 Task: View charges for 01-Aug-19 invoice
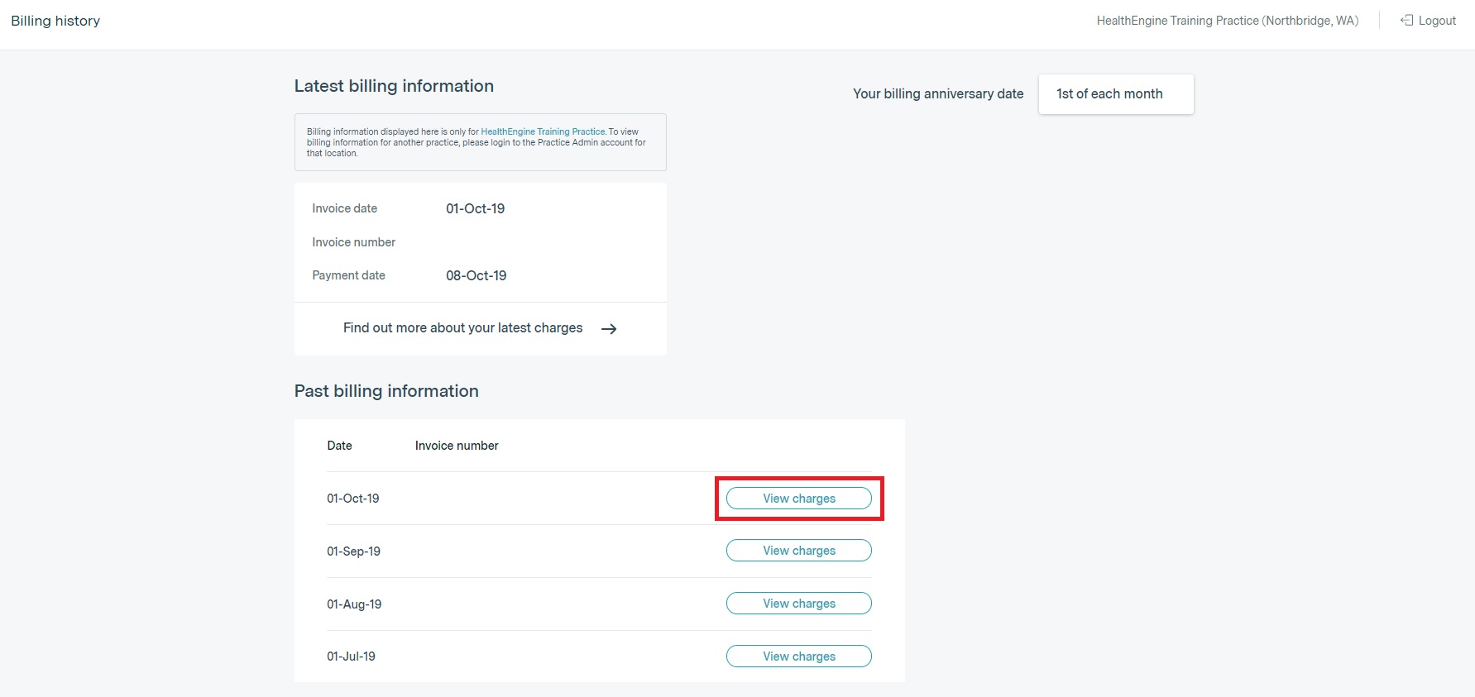coord(799,604)
